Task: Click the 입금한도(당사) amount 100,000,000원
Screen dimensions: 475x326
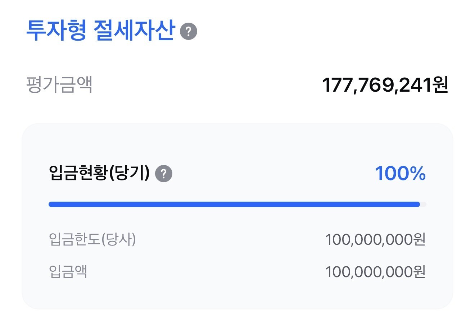Action: (375, 239)
